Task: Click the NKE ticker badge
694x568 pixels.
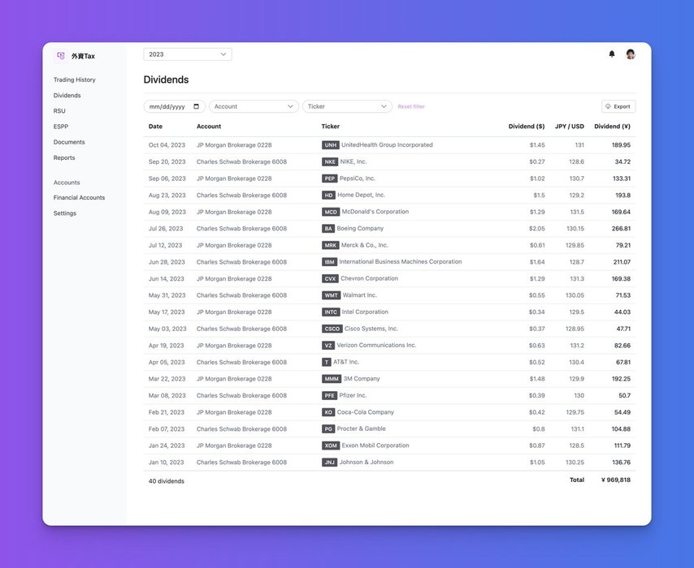Action: pyautogui.click(x=330, y=161)
